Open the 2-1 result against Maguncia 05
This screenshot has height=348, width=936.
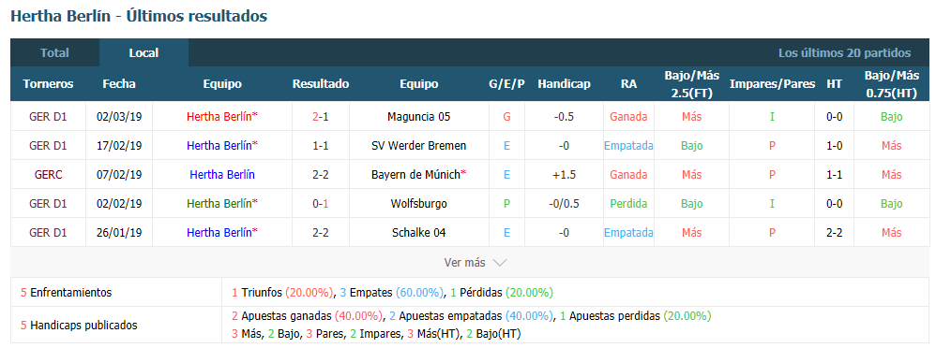321,117
